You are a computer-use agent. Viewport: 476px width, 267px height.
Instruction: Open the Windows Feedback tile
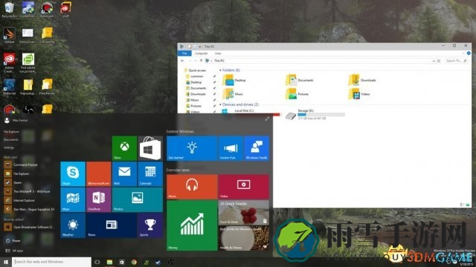click(257, 148)
